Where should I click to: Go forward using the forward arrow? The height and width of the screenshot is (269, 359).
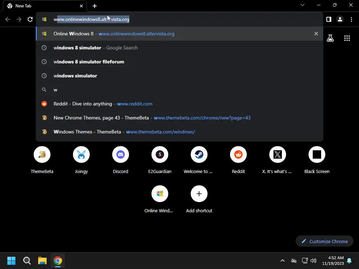click(x=19, y=19)
